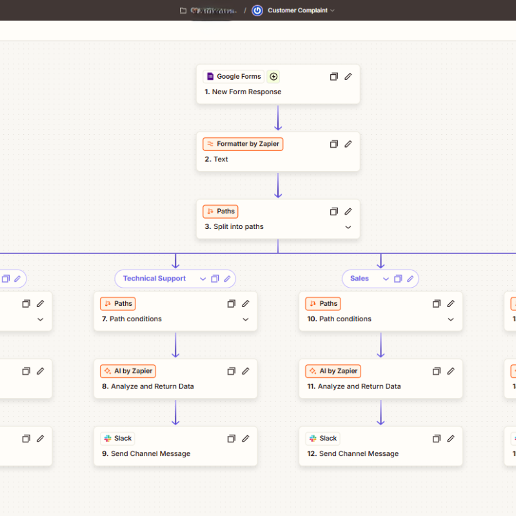
Task: Click the AI by Zapier badge on step 11
Action: (333, 371)
